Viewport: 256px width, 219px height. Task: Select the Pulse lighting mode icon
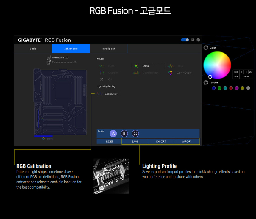pyautogui.click(x=102, y=66)
